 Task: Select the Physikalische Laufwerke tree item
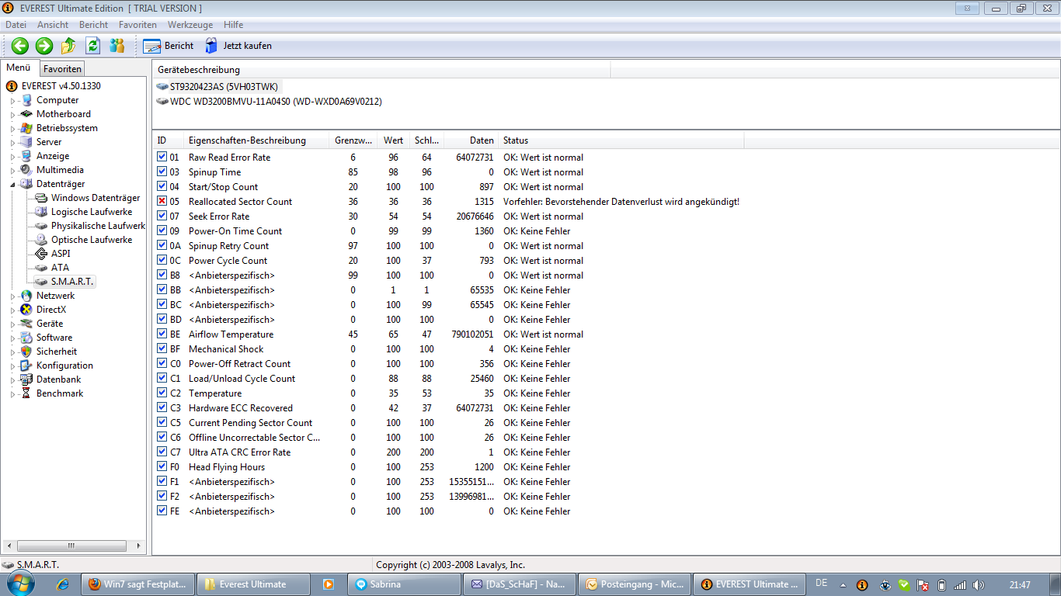98,226
